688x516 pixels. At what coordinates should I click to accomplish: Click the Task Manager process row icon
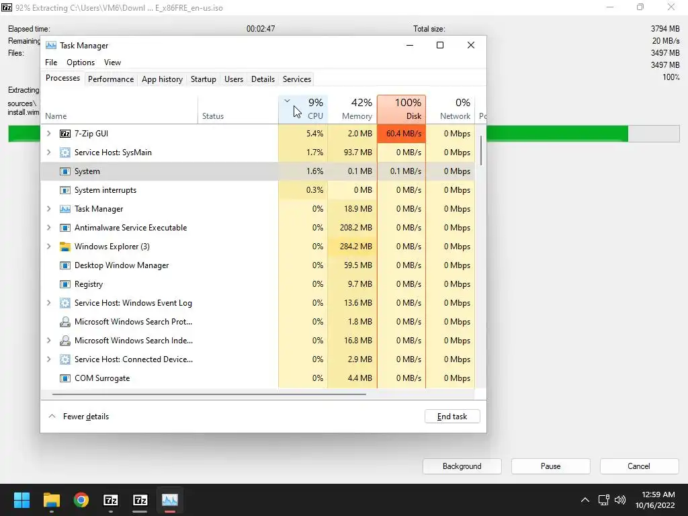65,209
